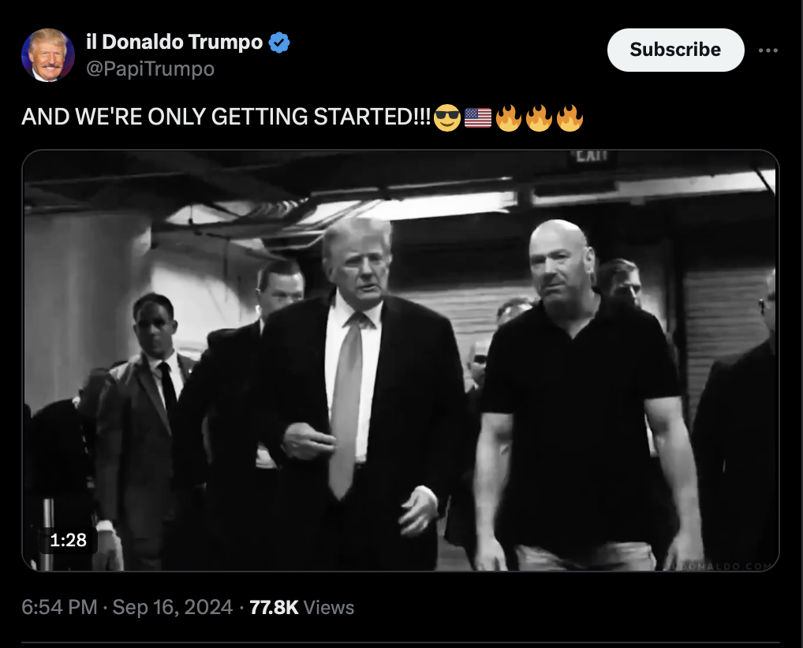Click the first fire emoji

tap(509, 117)
